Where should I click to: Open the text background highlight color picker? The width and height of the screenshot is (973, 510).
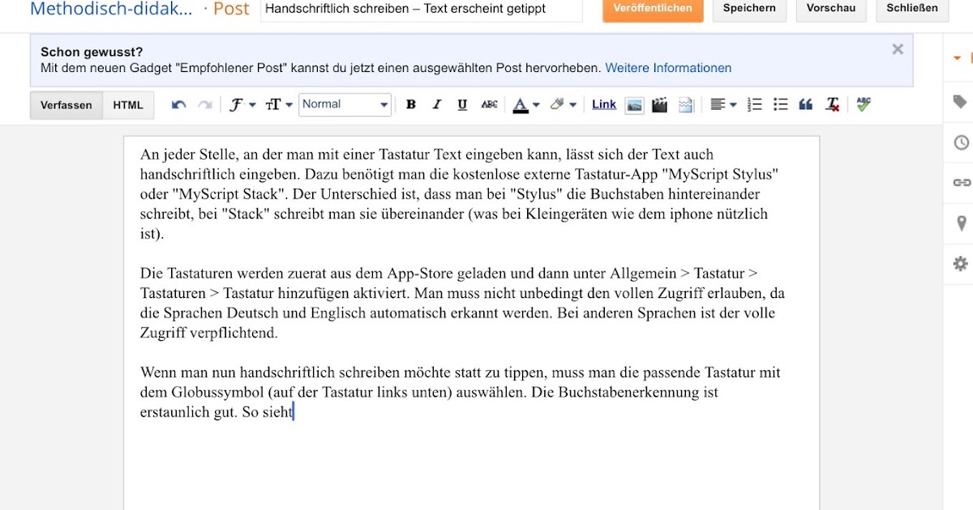coord(563,104)
